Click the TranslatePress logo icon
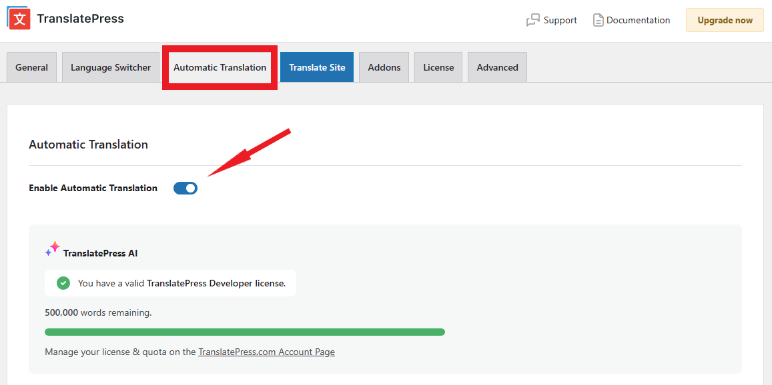This screenshot has height=385, width=772. click(x=18, y=19)
